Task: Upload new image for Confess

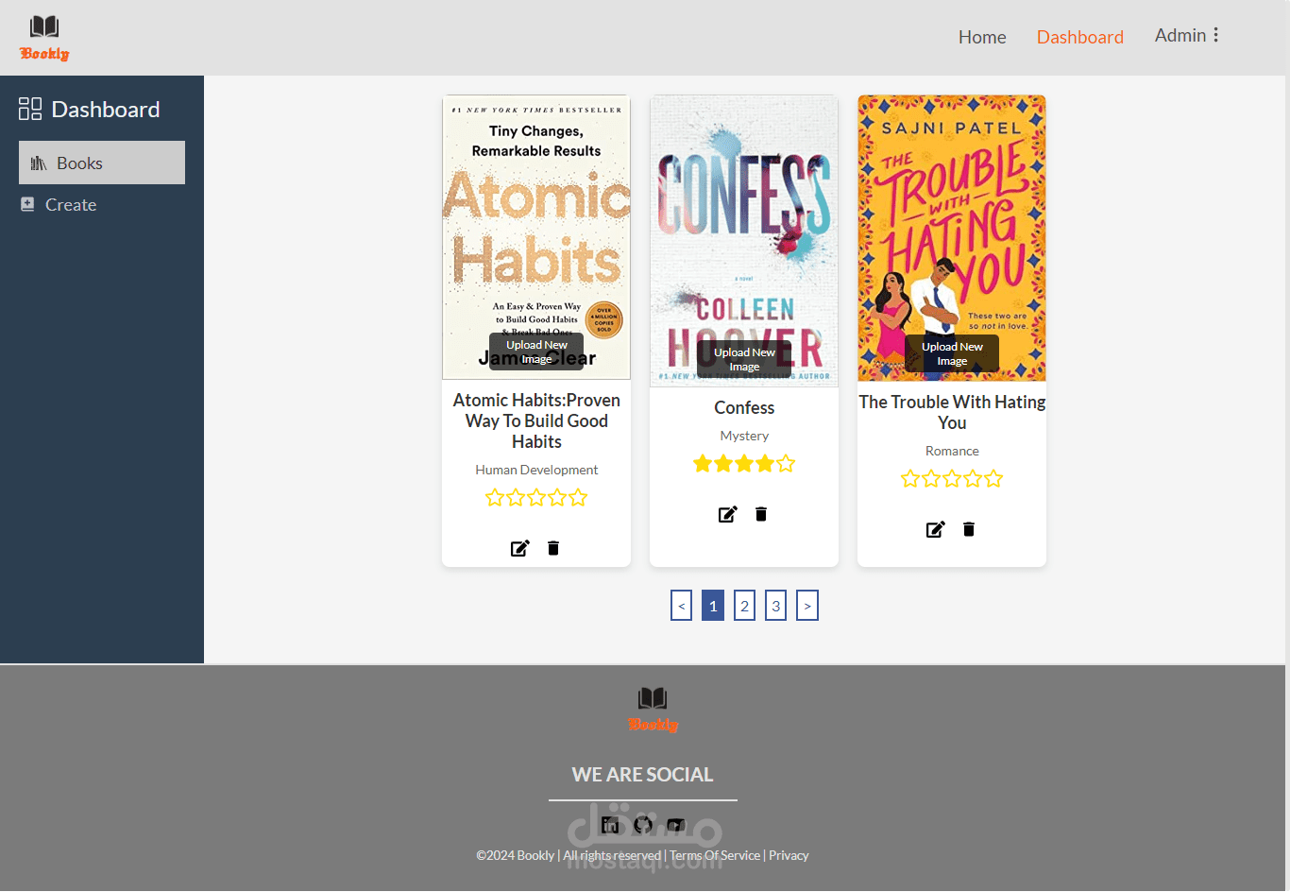Action: coord(744,359)
